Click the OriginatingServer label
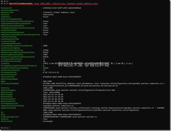The height and width of the screenshot is (131, 171). point(10,117)
